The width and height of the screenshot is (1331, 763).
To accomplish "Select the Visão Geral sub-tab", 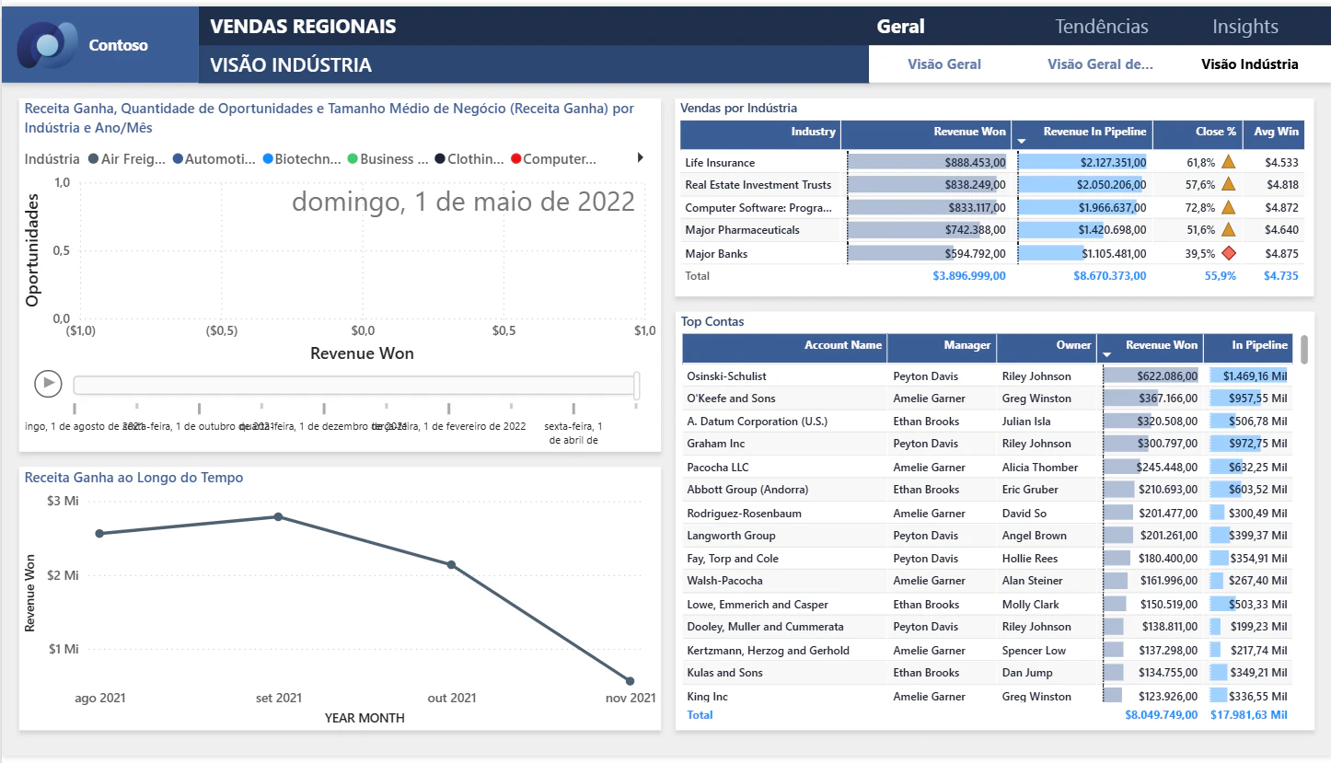I will click(x=944, y=64).
